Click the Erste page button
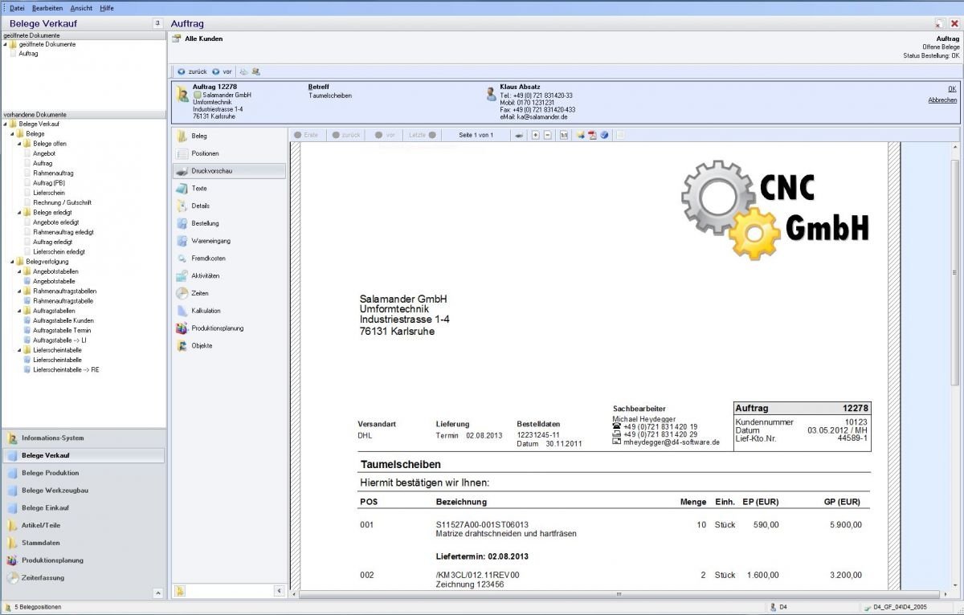 point(306,135)
